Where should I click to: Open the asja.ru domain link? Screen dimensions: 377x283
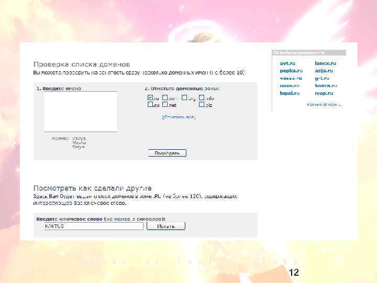click(x=324, y=71)
